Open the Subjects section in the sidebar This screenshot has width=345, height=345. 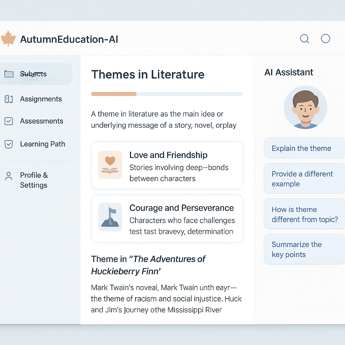33,74
